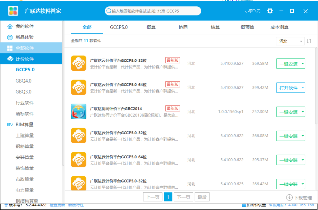Viewport: 318px width, 210px height.
Task: Switch to the 概预算 tab
Action: click(247, 27)
